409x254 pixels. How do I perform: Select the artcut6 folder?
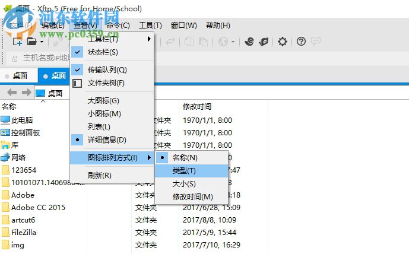[18, 220]
